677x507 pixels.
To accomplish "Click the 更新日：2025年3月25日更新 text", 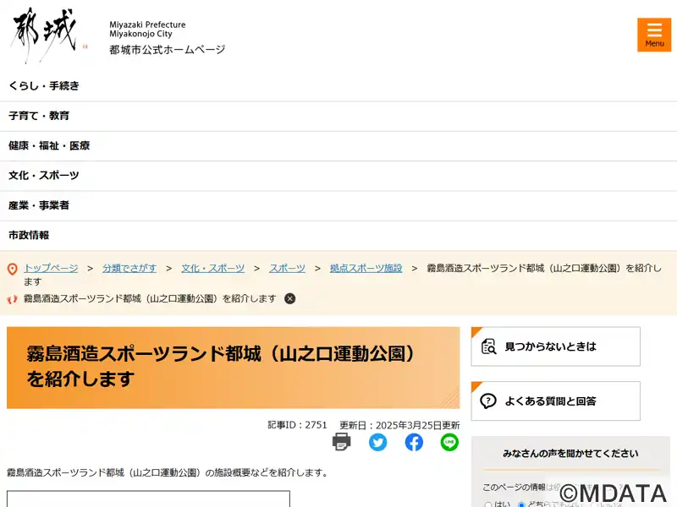I will tap(399, 425).
